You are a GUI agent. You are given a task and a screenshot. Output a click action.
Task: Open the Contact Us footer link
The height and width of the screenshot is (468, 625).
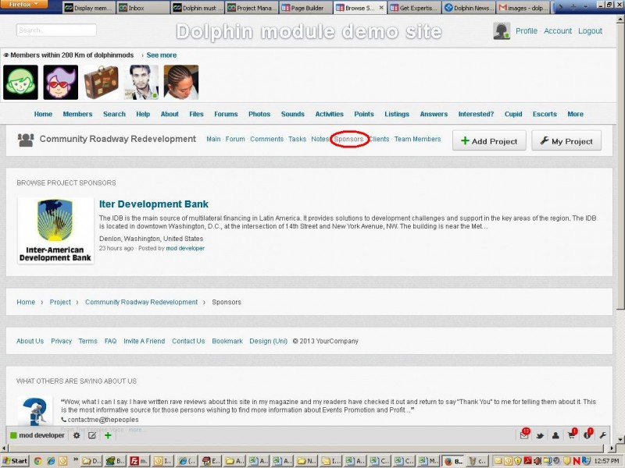pyautogui.click(x=188, y=342)
